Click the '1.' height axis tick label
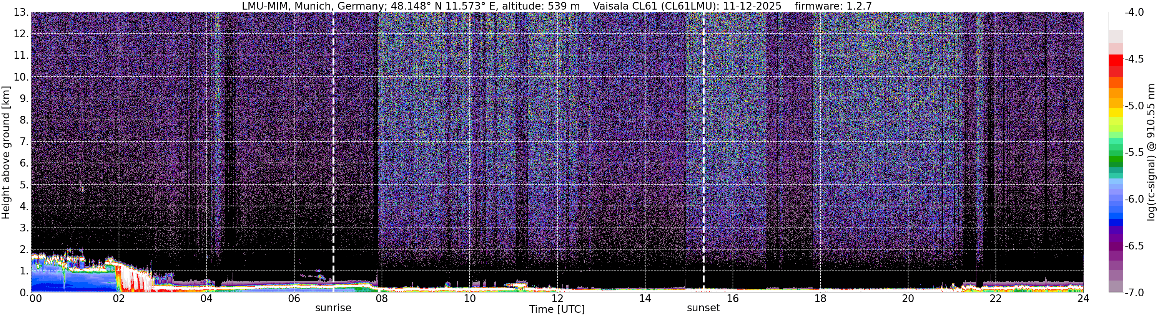1159x317 pixels. [x=24, y=271]
